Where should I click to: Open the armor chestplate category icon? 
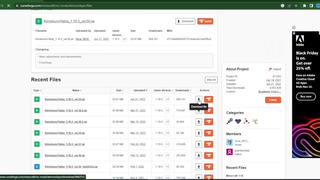(x=238, y=121)
